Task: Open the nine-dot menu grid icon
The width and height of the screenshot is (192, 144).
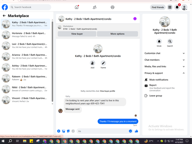Action: (x=170, y=7)
